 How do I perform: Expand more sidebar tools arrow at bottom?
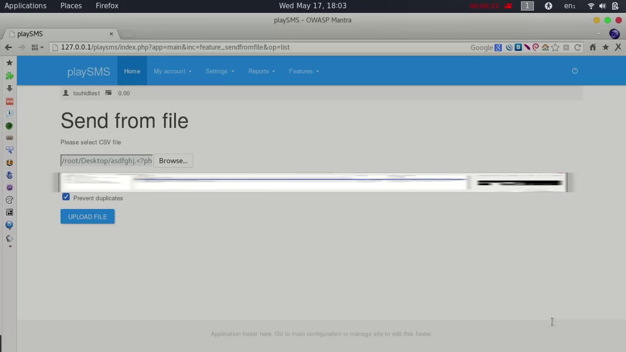pos(9,247)
